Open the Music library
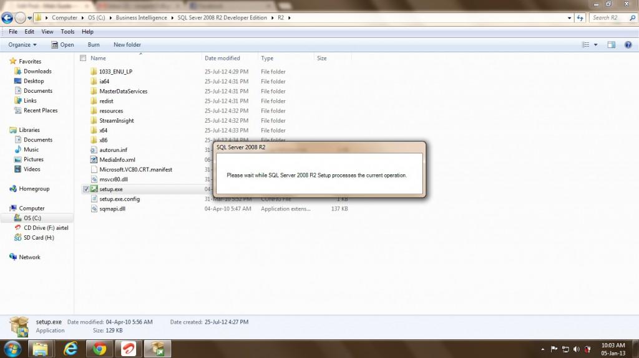639x358 pixels. [31, 149]
